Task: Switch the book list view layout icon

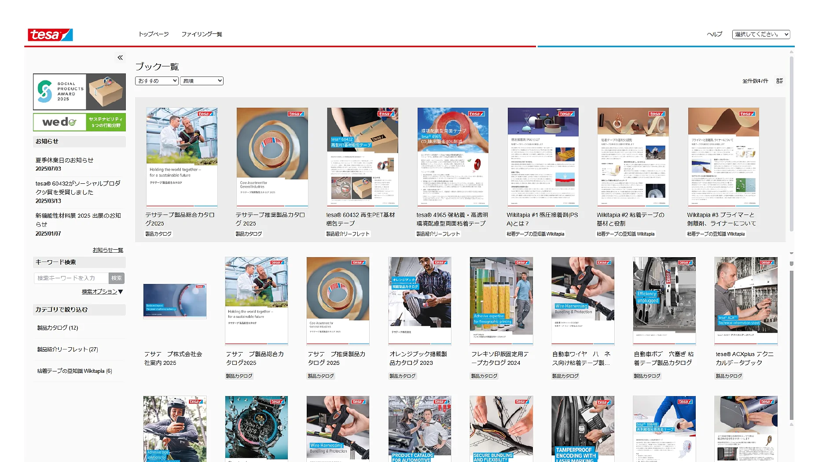Action: [779, 81]
